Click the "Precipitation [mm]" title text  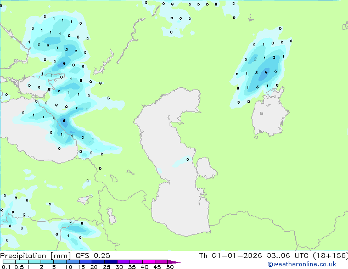click(x=35, y=256)
